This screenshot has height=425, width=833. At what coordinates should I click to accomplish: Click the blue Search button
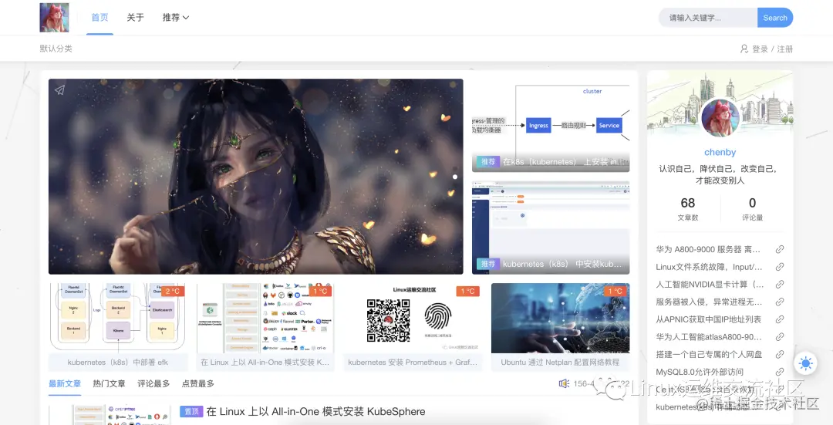(x=775, y=18)
